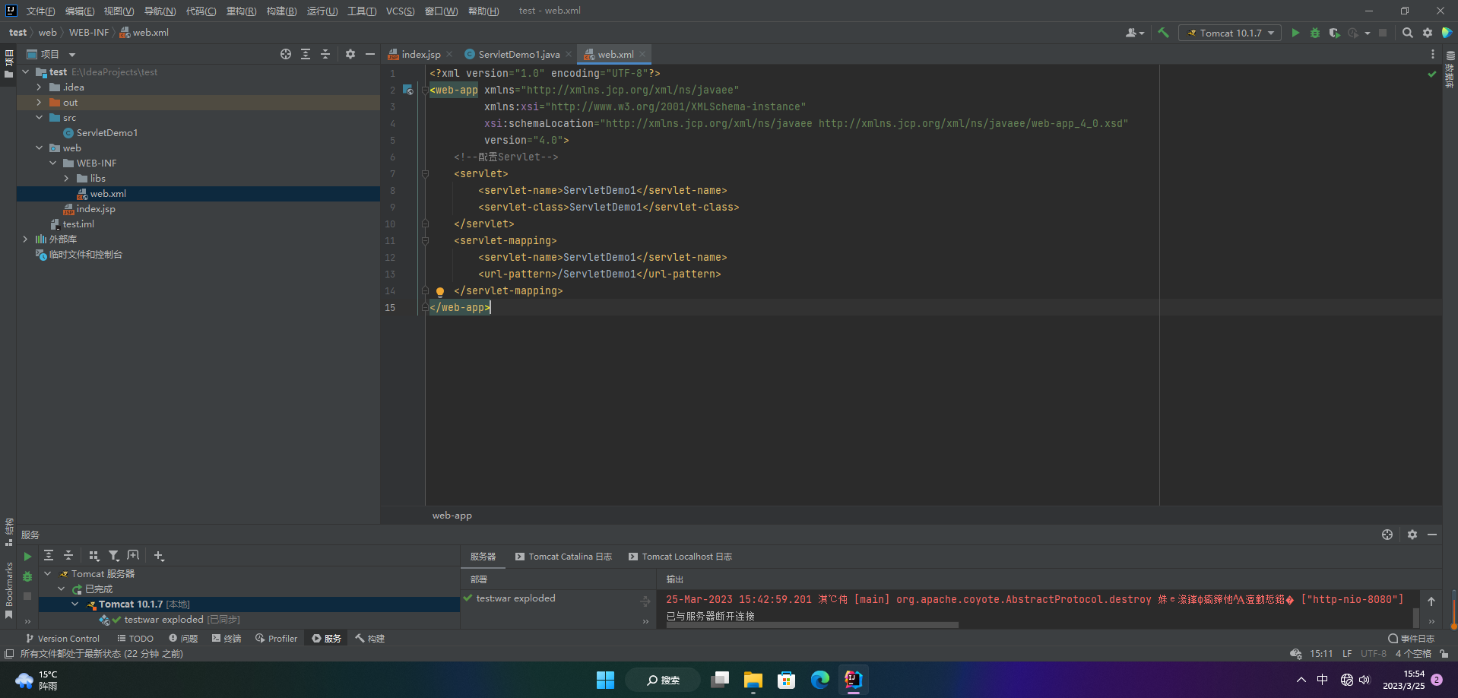Open the 构建(B) menu
Image resolution: width=1458 pixels, height=698 pixels.
pyautogui.click(x=281, y=11)
